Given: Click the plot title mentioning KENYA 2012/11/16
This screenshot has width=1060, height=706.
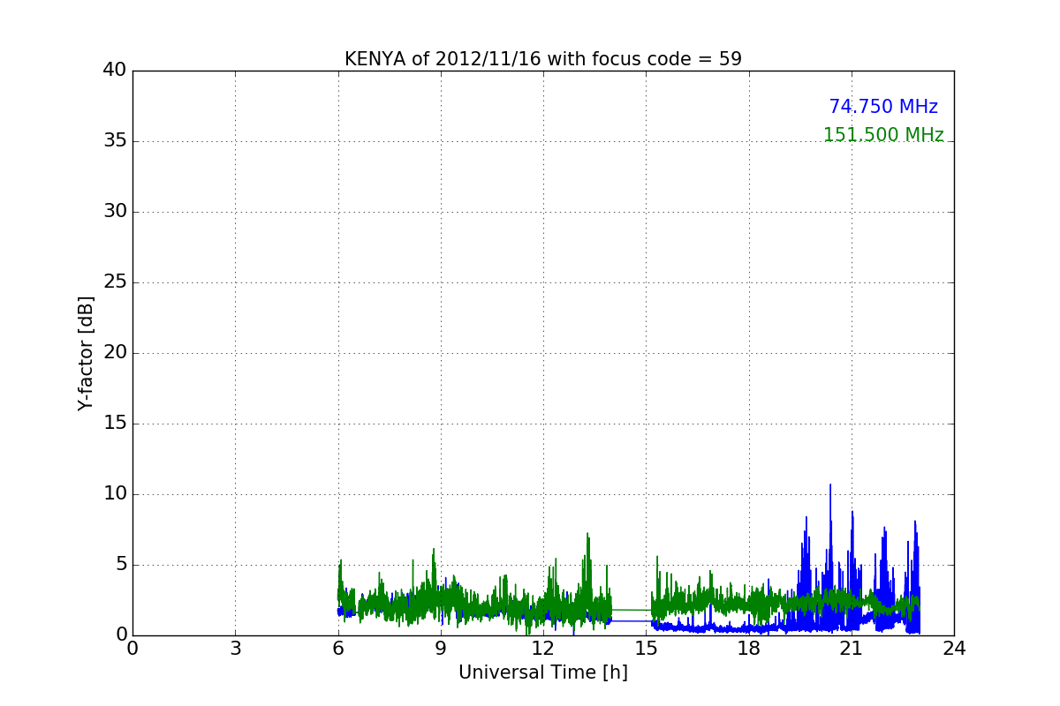Looking at the screenshot, I should pos(542,59).
